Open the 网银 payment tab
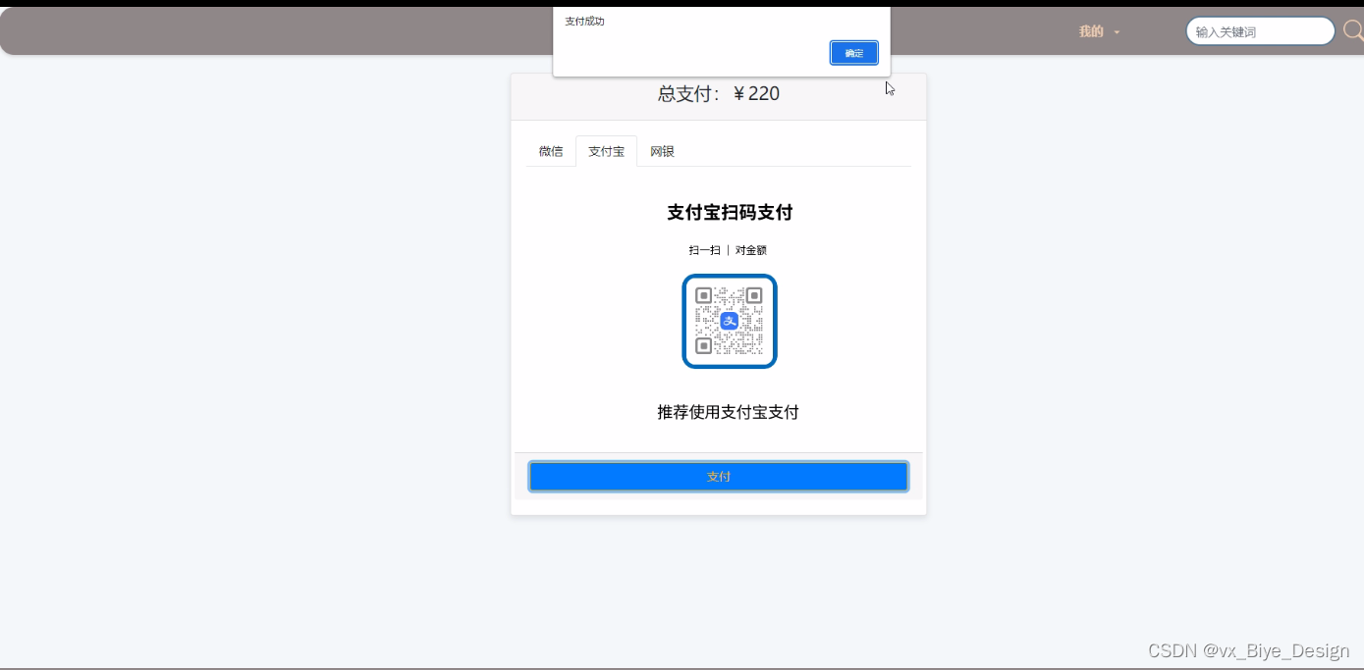The image size is (1364, 670). tap(662, 151)
